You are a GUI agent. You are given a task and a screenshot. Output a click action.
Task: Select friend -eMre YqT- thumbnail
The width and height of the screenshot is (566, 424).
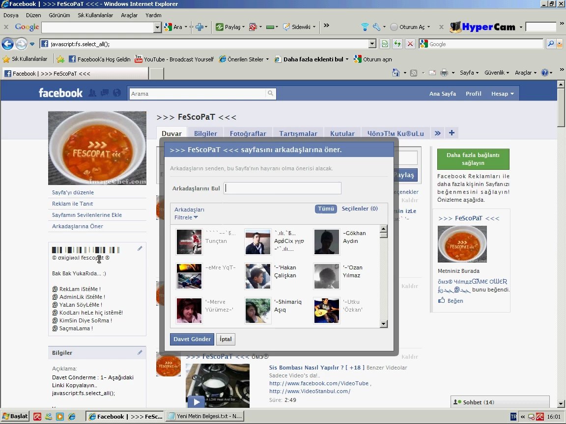pyautogui.click(x=189, y=276)
